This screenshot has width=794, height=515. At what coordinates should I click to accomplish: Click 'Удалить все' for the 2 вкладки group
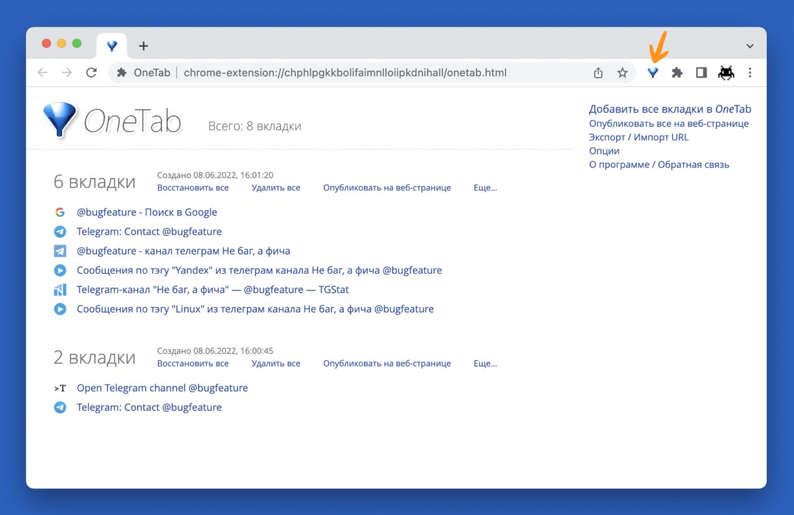pyautogui.click(x=276, y=364)
